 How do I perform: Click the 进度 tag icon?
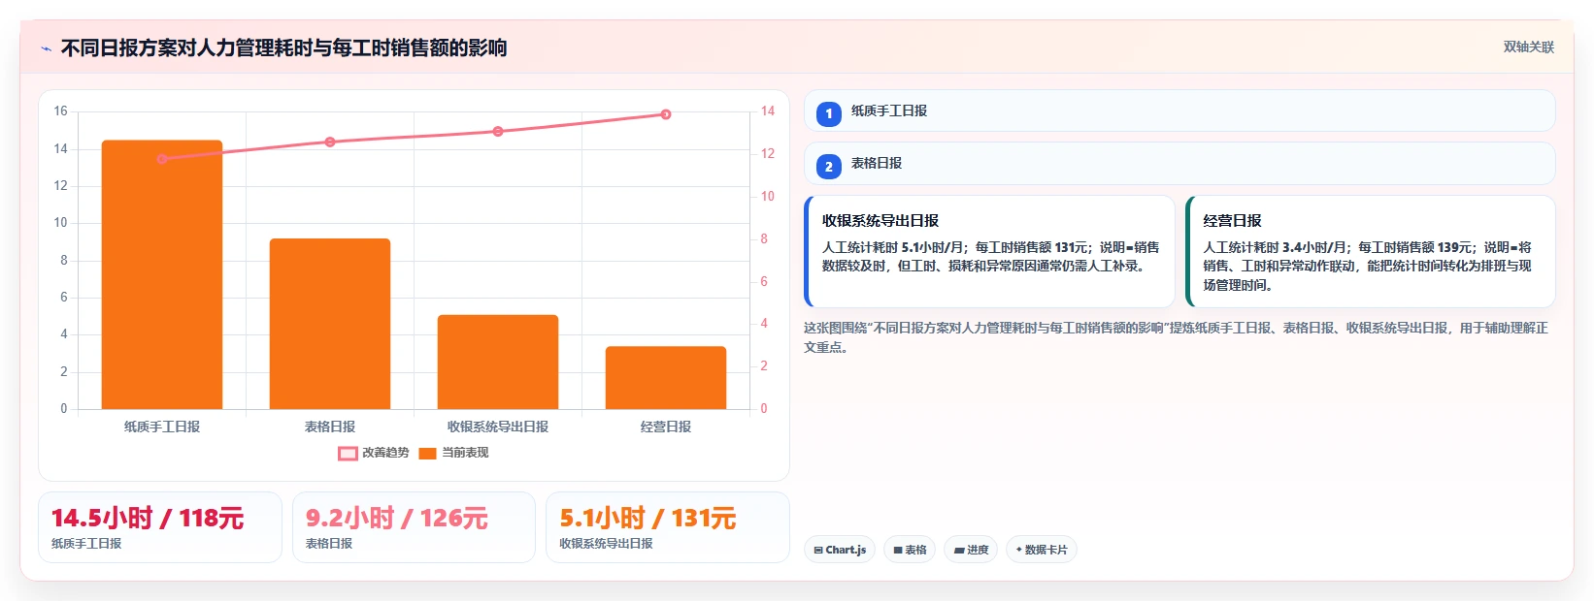(x=959, y=550)
